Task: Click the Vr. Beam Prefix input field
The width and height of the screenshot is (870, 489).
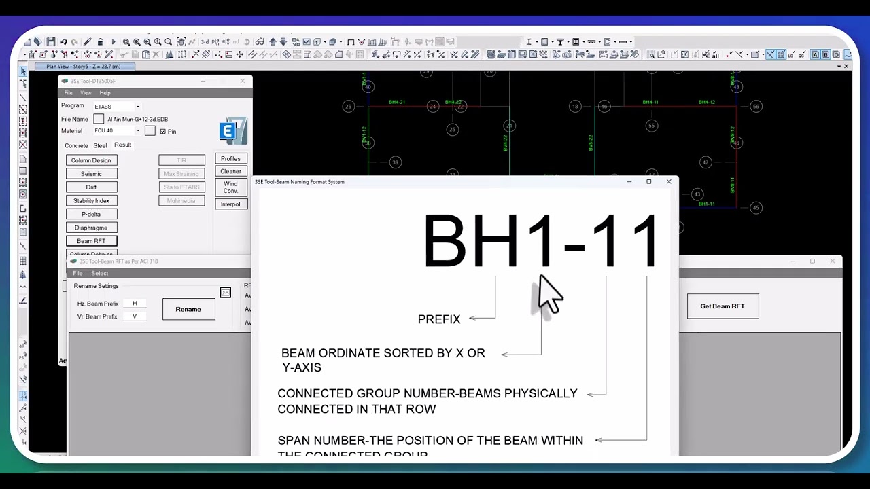Action: (x=135, y=316)
